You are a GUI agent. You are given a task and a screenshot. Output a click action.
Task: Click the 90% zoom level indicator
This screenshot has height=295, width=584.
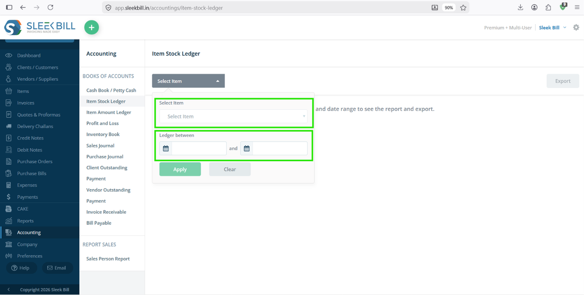449,8
